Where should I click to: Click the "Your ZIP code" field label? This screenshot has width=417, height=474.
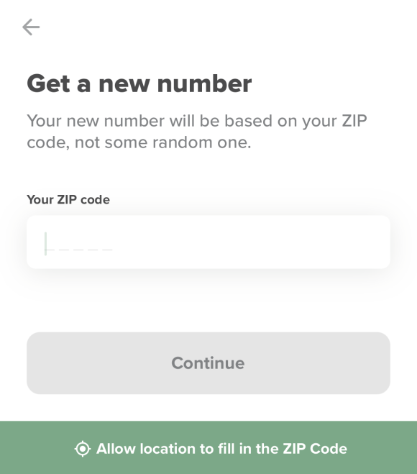coord(68,199)
